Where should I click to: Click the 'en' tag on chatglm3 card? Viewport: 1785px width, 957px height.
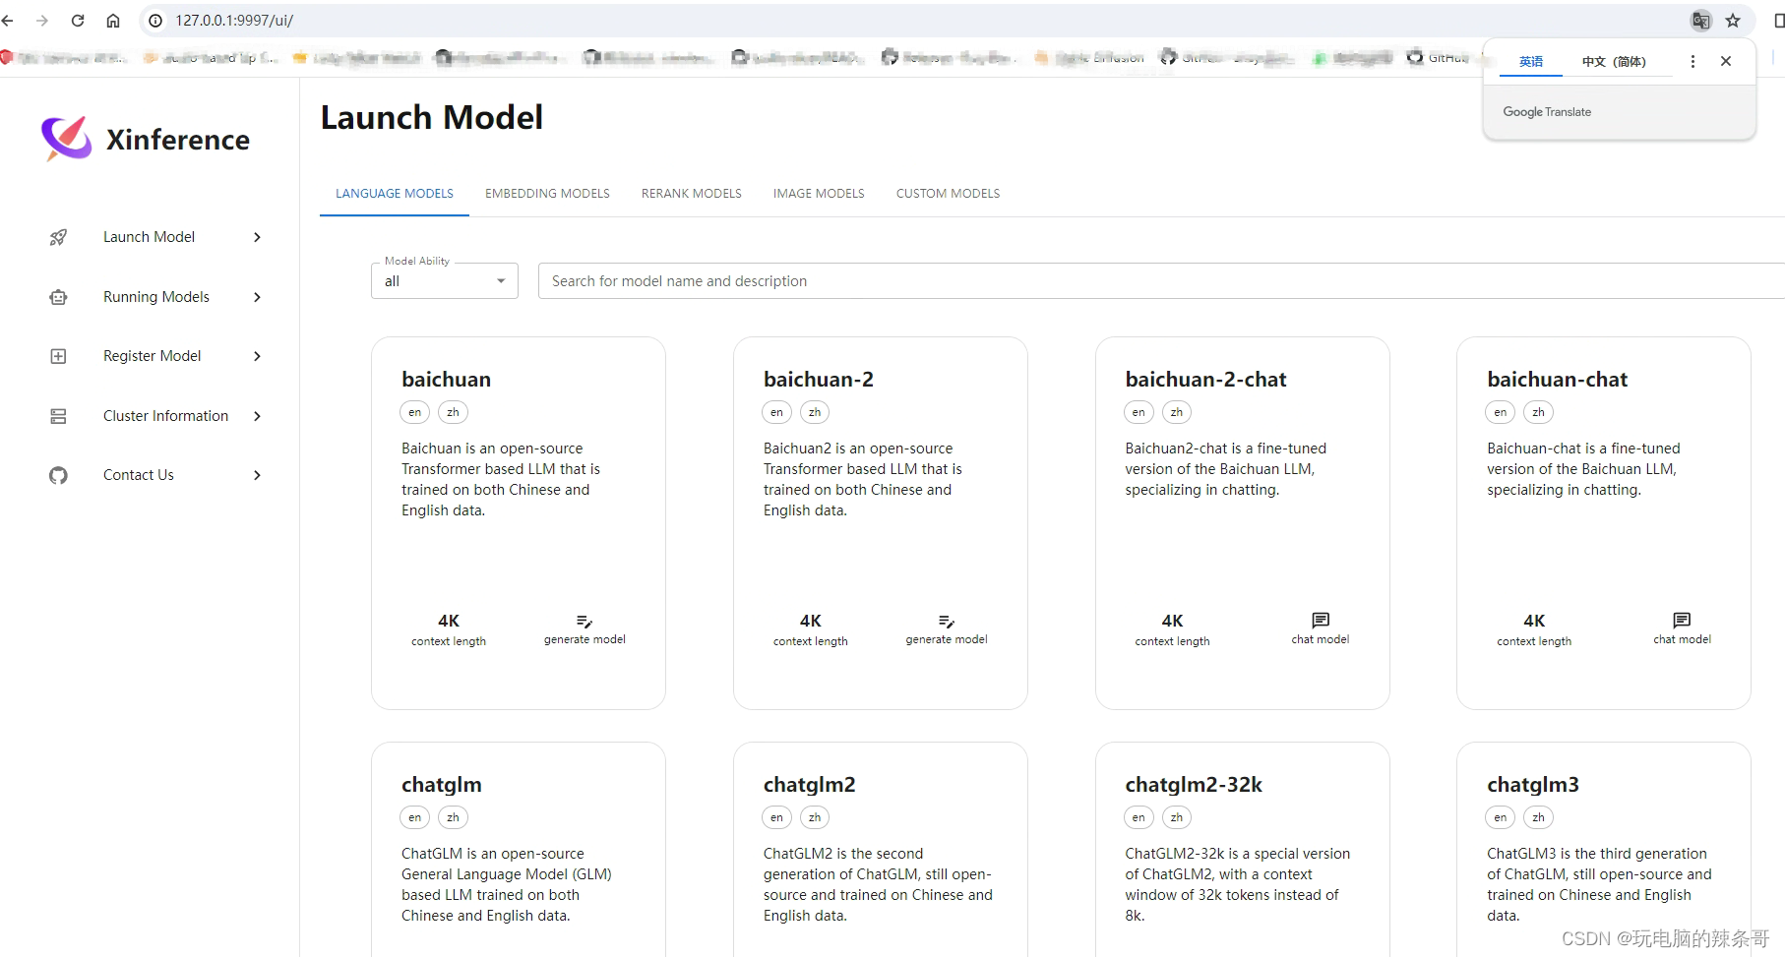click(1501, 817)
